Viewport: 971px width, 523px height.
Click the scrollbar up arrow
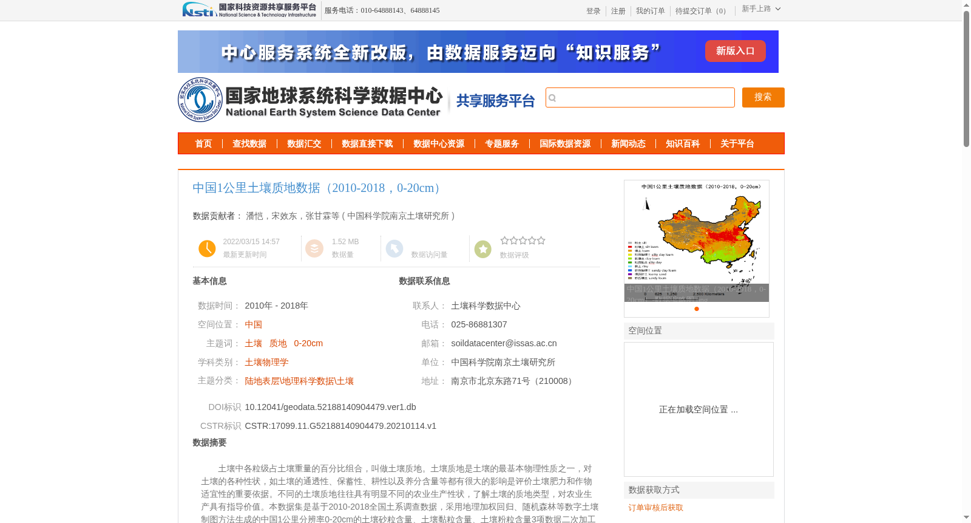pyautogui.click(x=966, y=5)
